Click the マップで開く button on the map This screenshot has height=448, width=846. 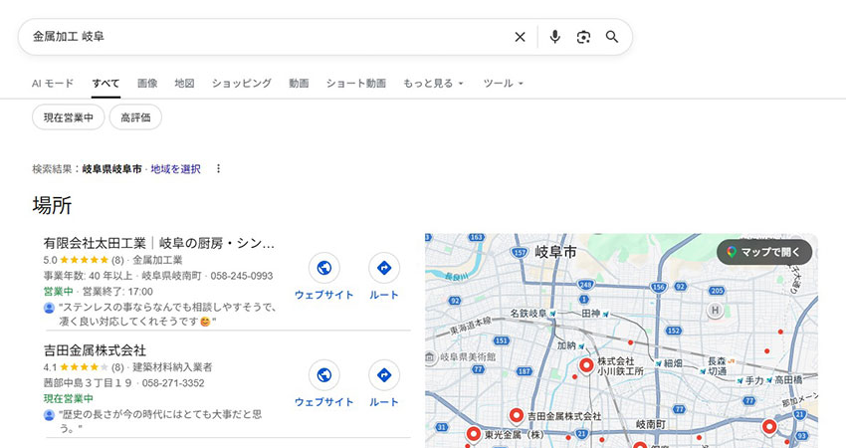[x=764, y=252]
